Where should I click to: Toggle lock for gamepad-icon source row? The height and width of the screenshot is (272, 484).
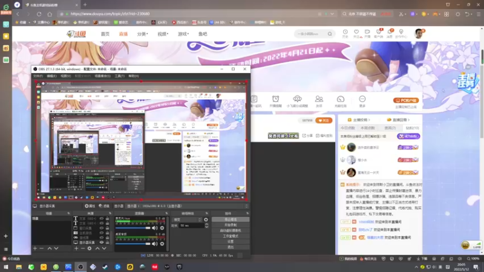[108, 238]
